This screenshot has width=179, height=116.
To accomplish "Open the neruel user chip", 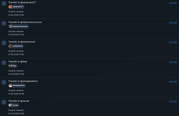I will pos(14,105).
